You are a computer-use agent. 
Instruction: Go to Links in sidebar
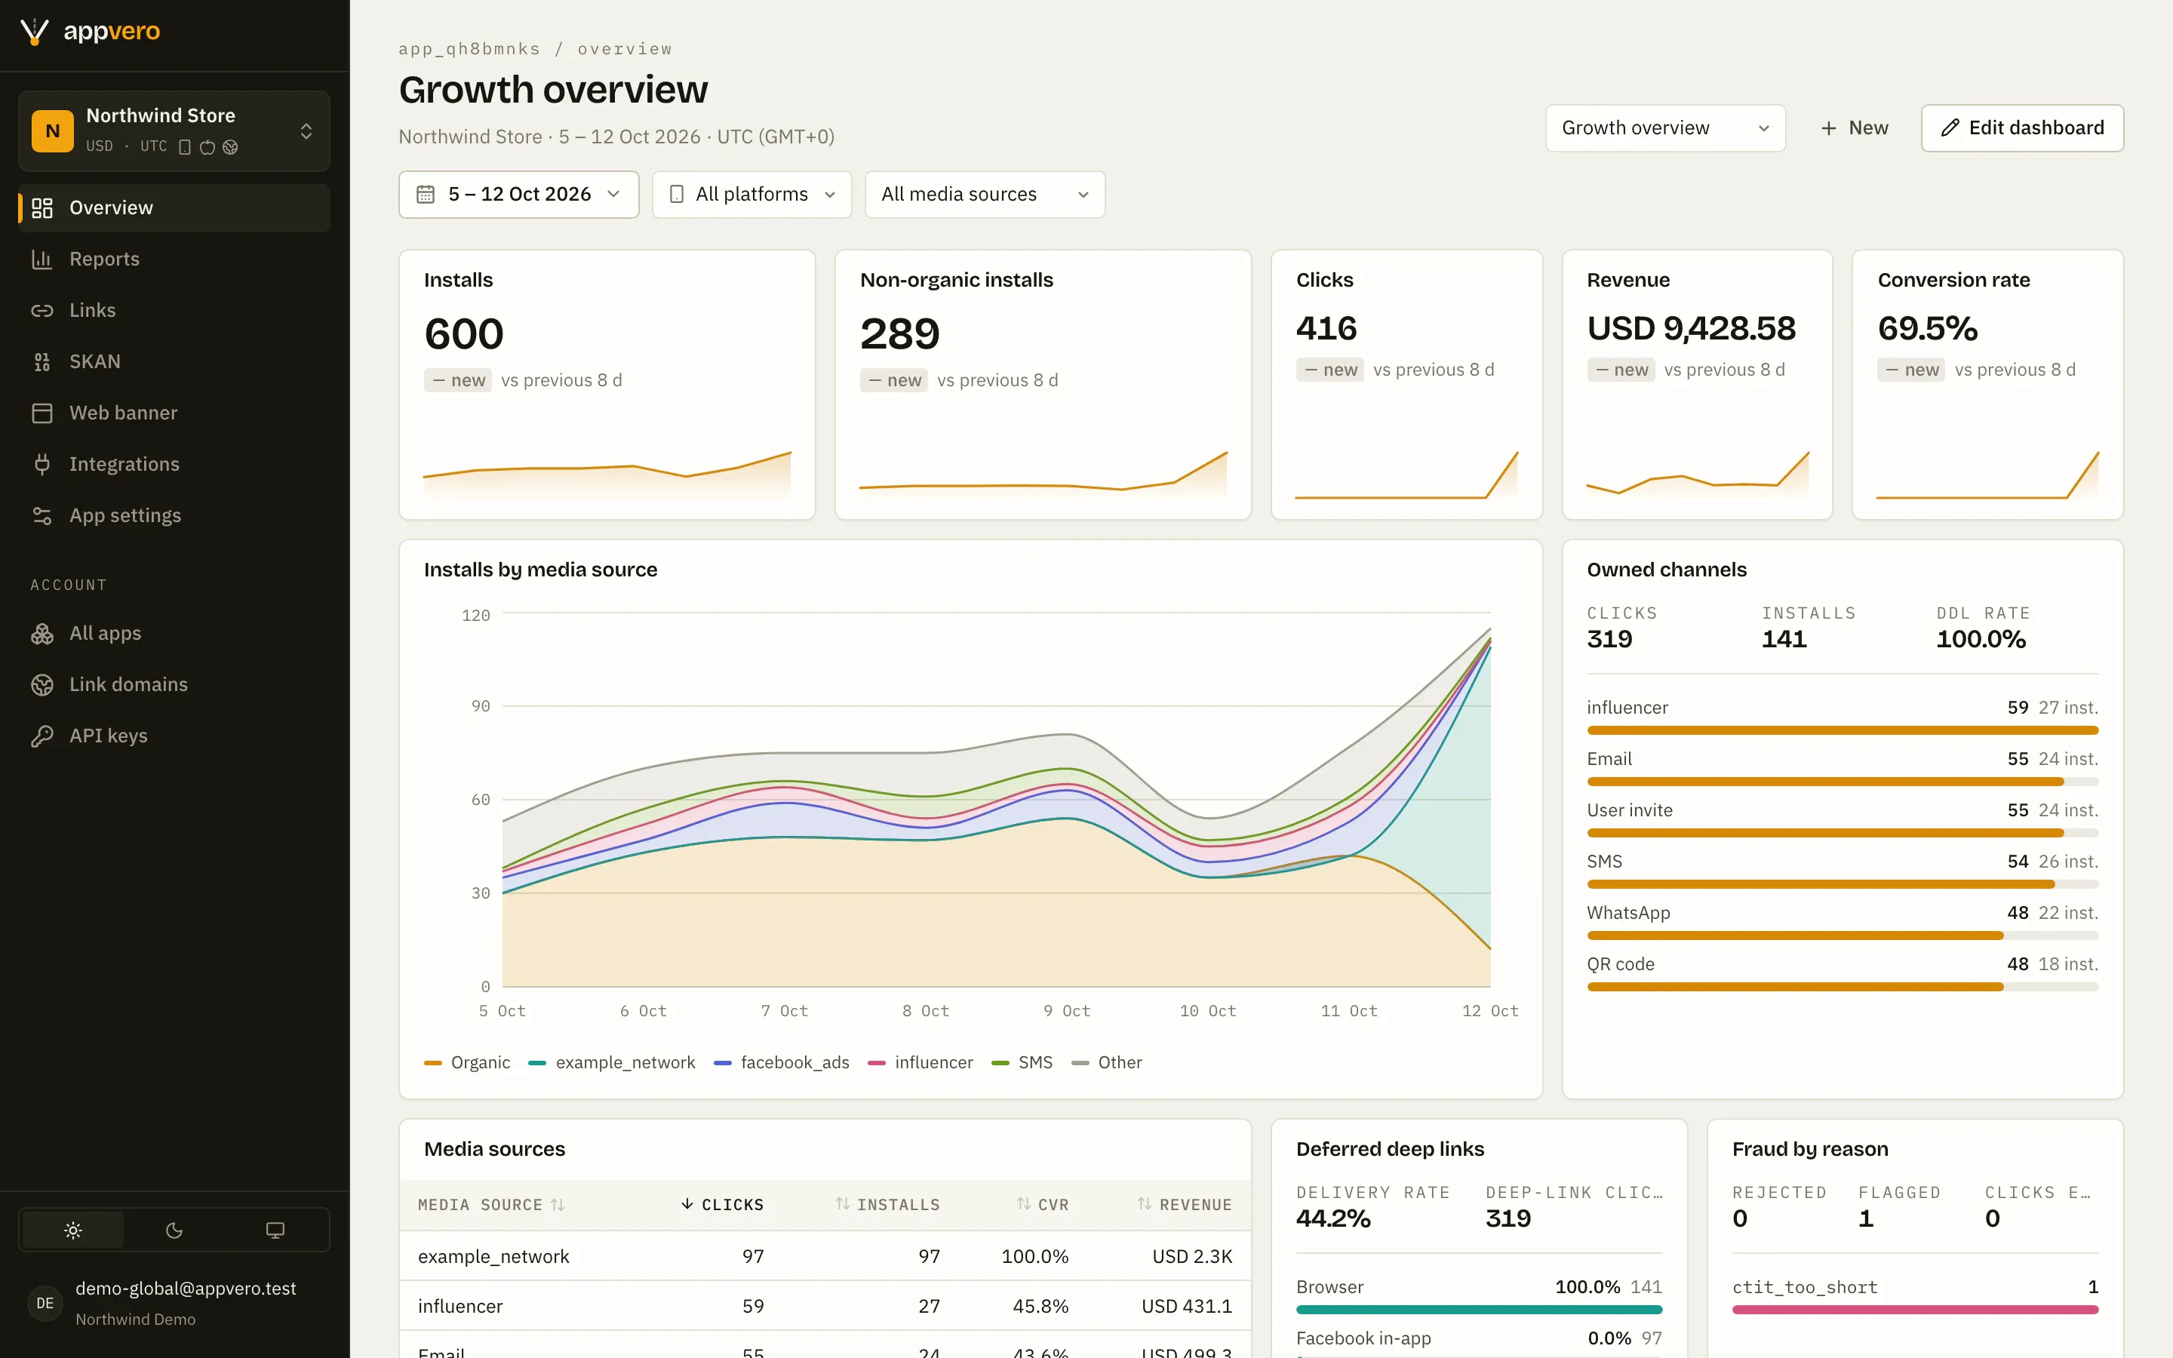coord(174,310)
